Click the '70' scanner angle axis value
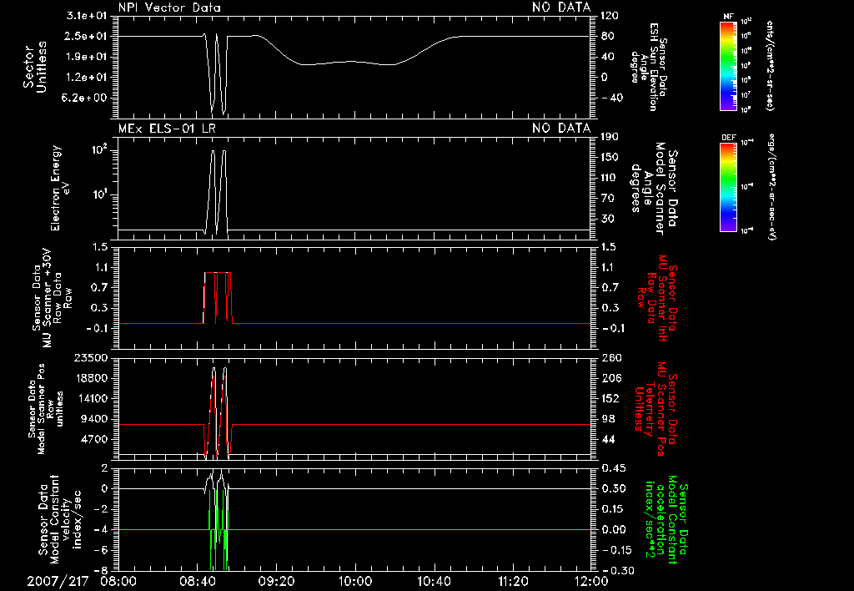 click(x=607, y=199)
